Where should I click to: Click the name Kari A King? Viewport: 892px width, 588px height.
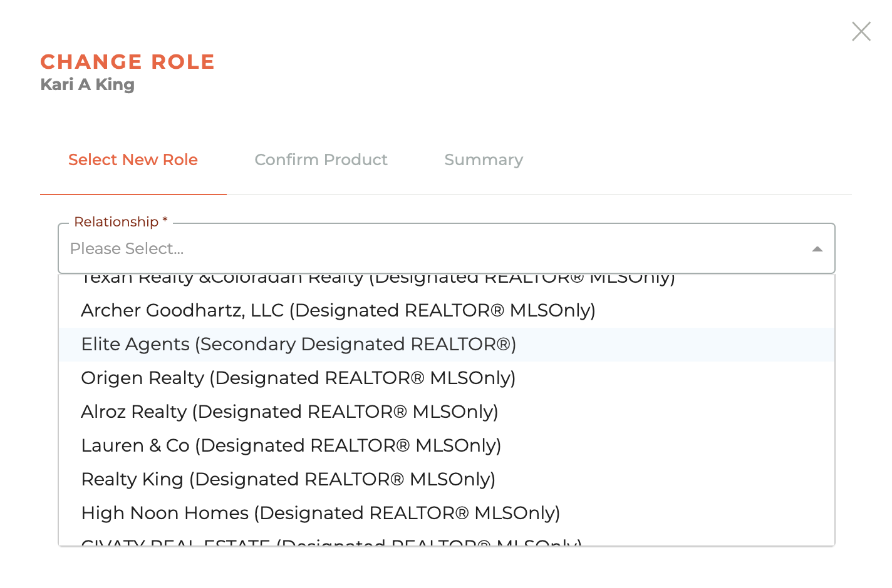(x=87, y=84)
